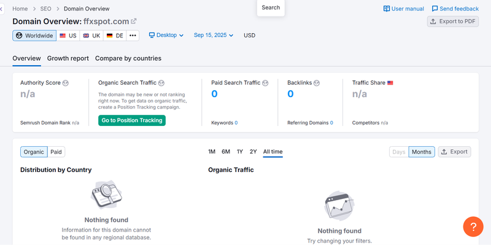Select the 1M time range
491x245 pixels.
(x=212, y=152)
